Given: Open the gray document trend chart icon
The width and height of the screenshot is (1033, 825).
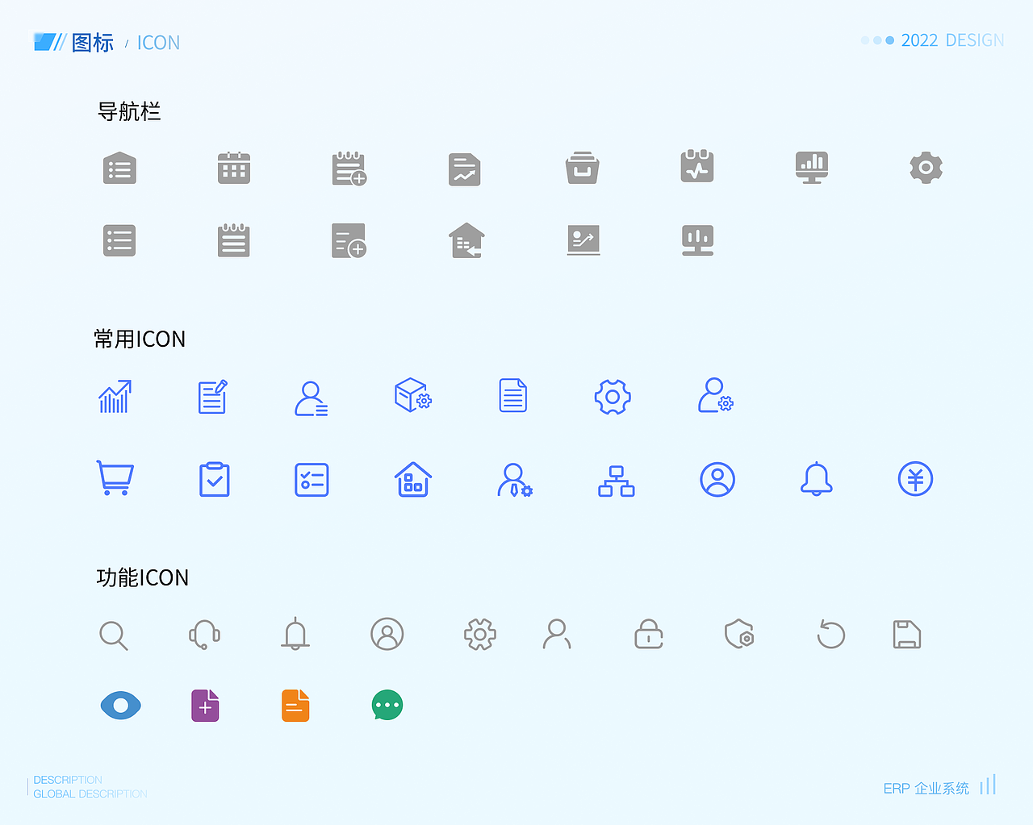Looking at the screenshot, I should (465, 169).
